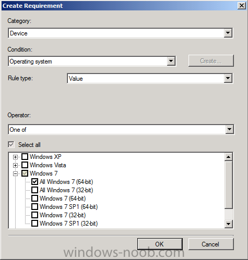Select the Windows XP tree label

click(x=45, y=157)
